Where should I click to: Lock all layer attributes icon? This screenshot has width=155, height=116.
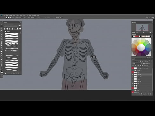(142, 66)
